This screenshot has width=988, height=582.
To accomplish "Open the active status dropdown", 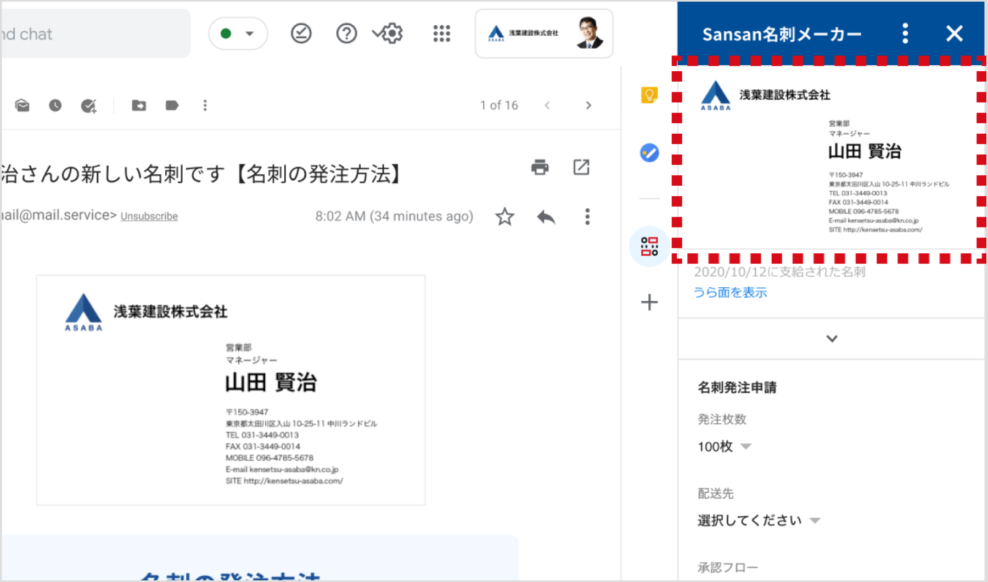I will pyautogui.click(x=238, y=33).
